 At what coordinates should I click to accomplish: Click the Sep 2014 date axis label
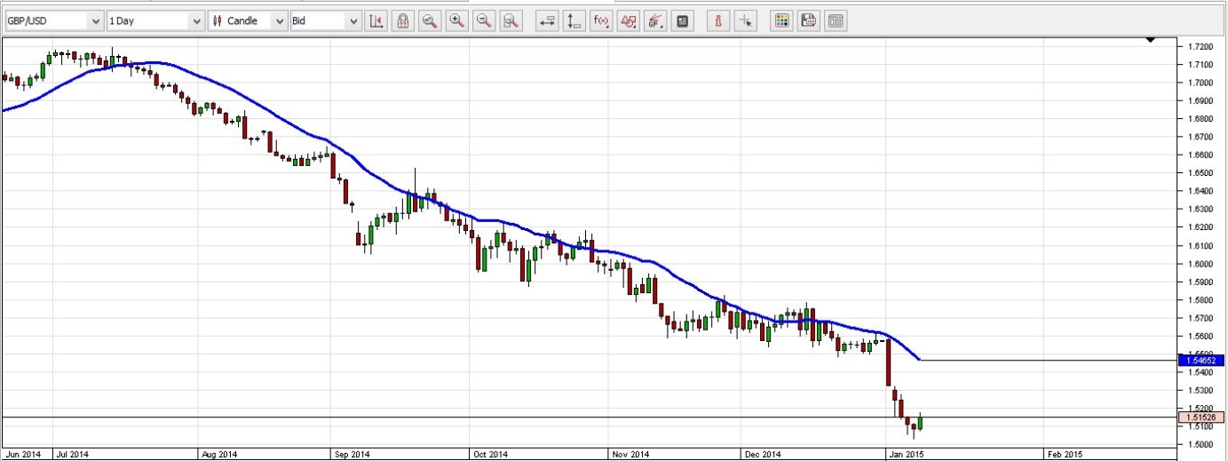coord(352,454)
